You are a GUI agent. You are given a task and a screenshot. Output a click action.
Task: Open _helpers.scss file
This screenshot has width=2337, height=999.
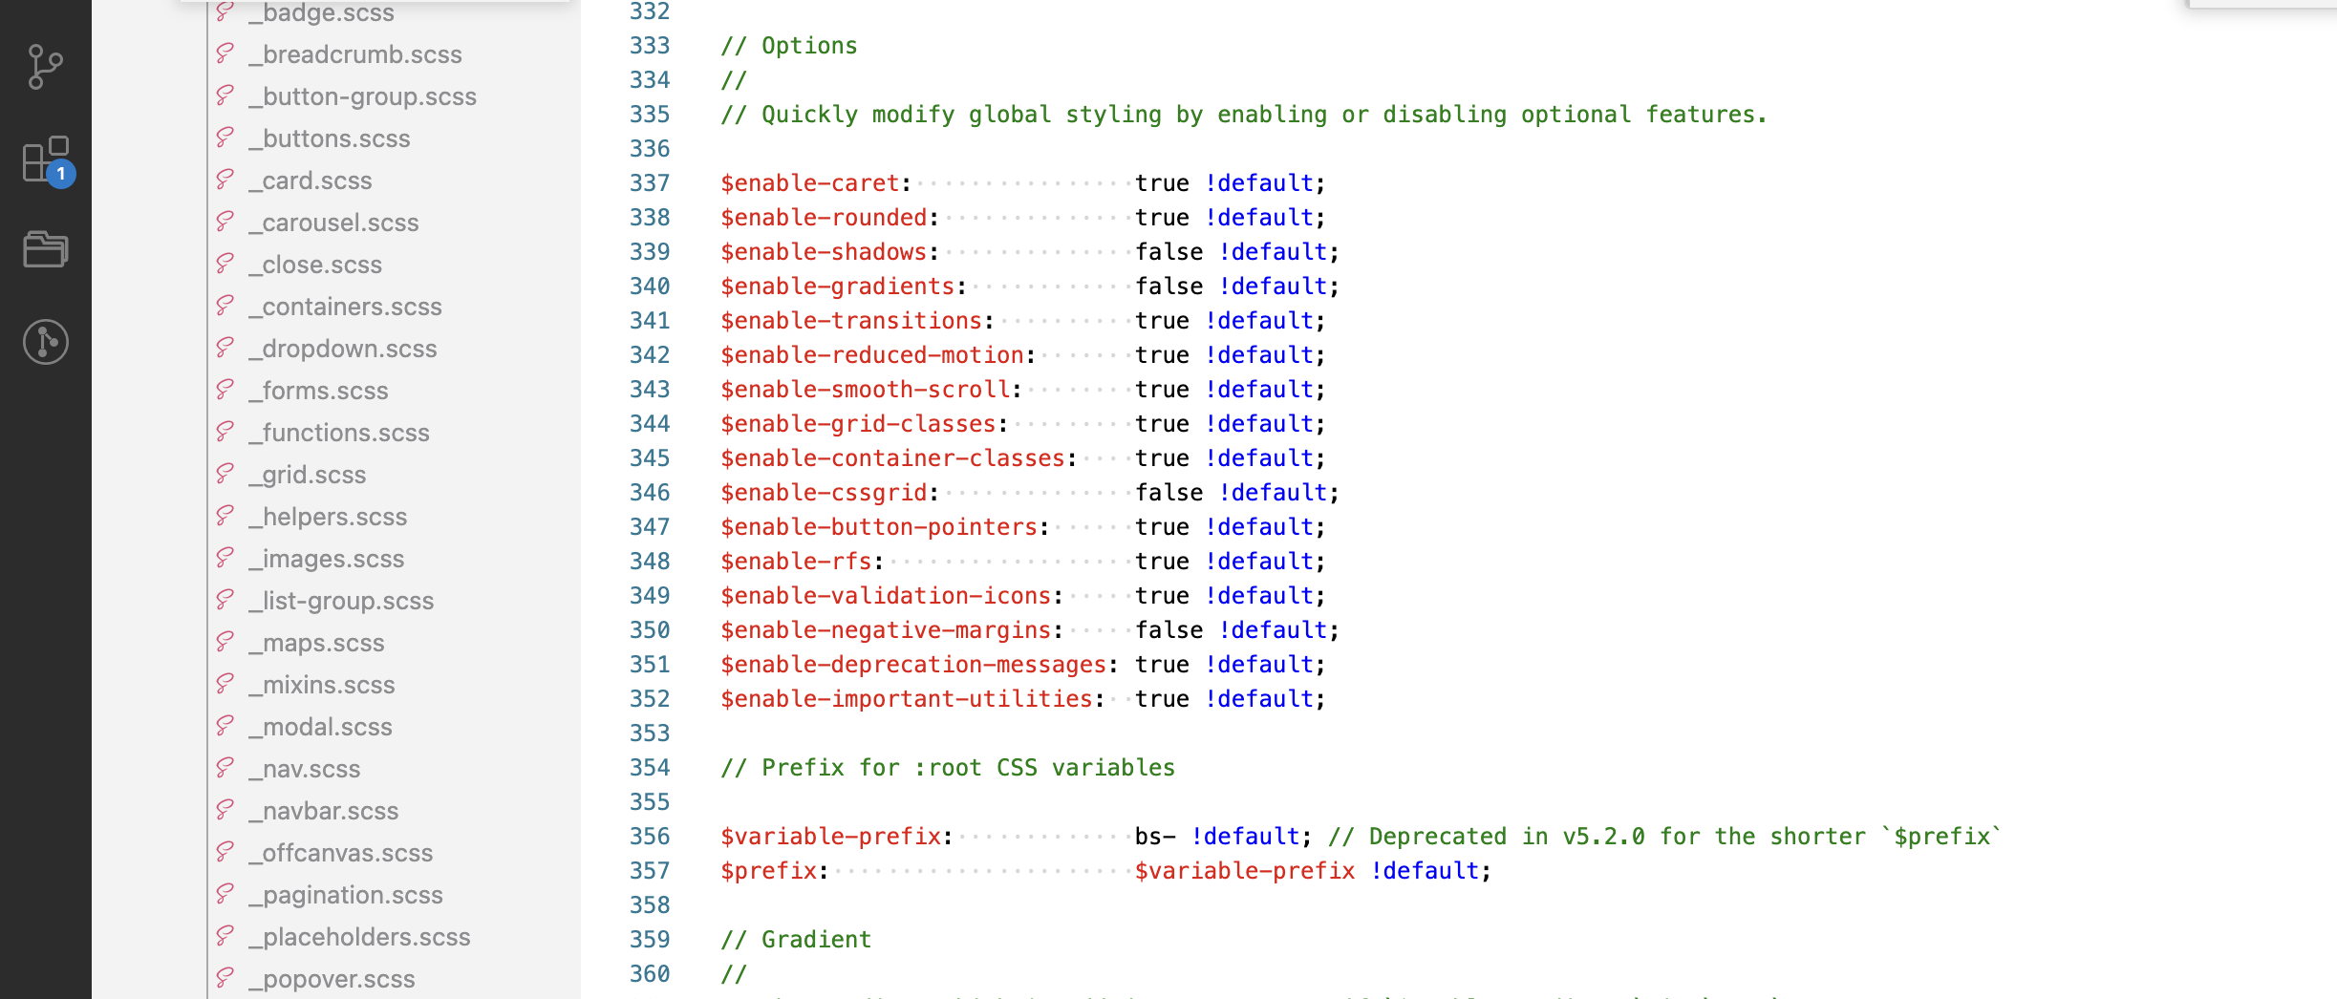(x=328, y=517)
